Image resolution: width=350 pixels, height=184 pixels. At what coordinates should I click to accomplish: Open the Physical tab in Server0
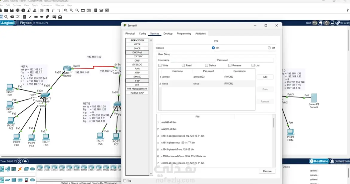coord(130,34)
